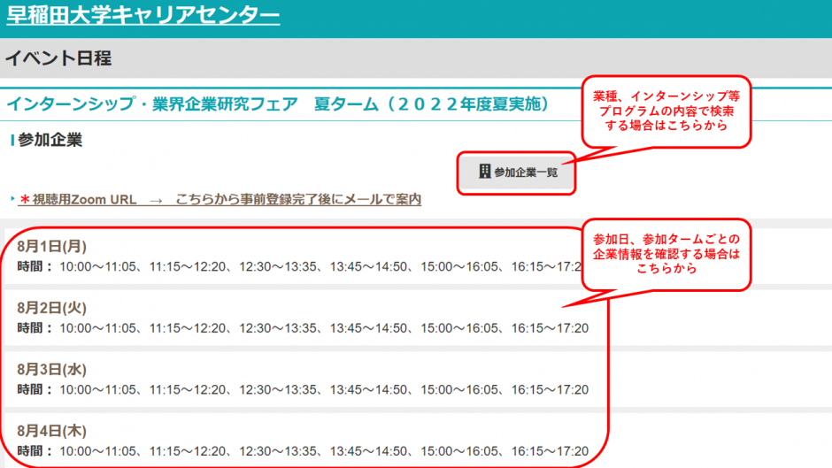Click the 参加企業一覧 button

point(517,173)
